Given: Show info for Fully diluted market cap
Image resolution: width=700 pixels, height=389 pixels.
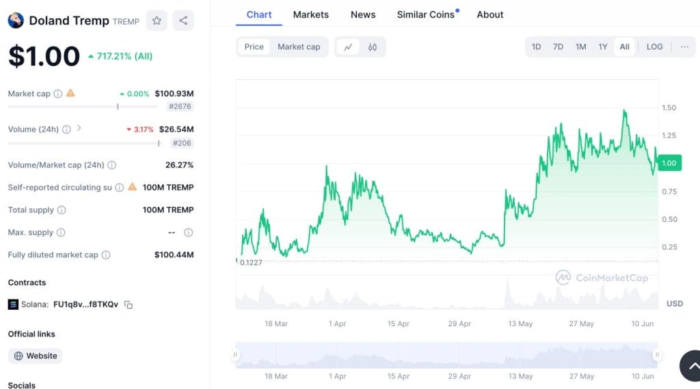Looking at the screenshot, I should [106, 255].
